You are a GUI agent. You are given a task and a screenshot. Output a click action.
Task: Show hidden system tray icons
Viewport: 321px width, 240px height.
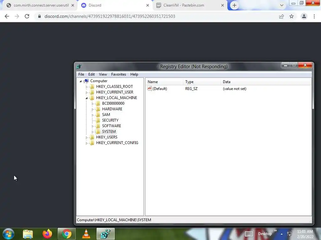coord(282,234)
